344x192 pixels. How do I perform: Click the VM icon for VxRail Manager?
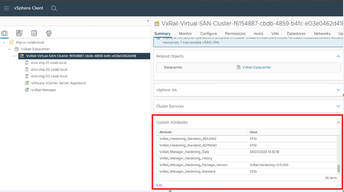27,90
